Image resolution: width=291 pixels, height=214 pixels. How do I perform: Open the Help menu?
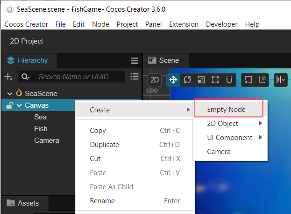click(252, 24)
